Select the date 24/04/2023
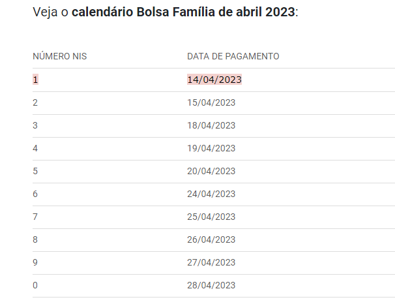 click(211, 194)
